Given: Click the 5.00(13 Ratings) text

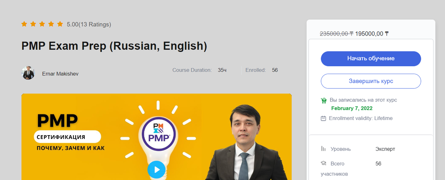Looking at the screenshot, I should pyautogui.click(x=89, y=24).
